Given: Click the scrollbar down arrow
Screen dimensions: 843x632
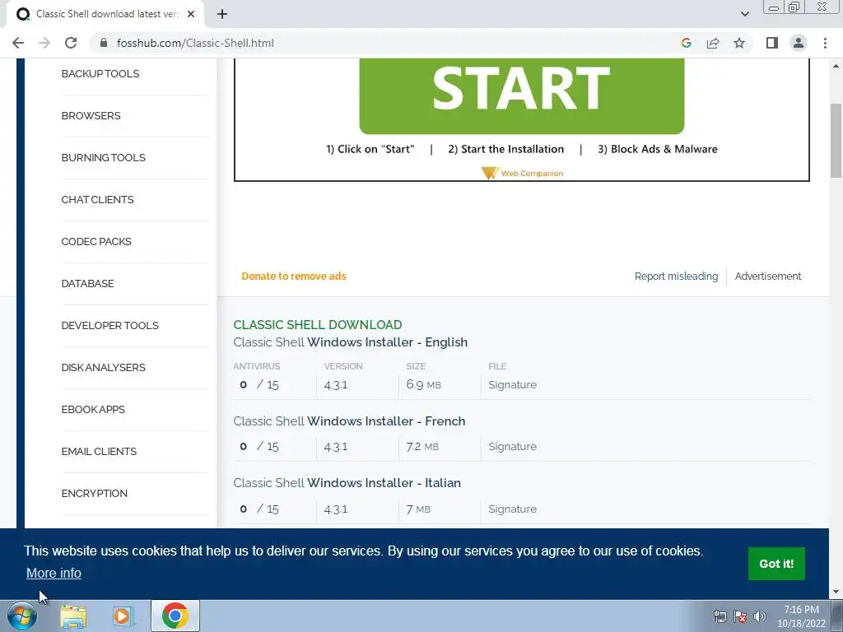Looking at the screenshot, I should tap(836, 592).
